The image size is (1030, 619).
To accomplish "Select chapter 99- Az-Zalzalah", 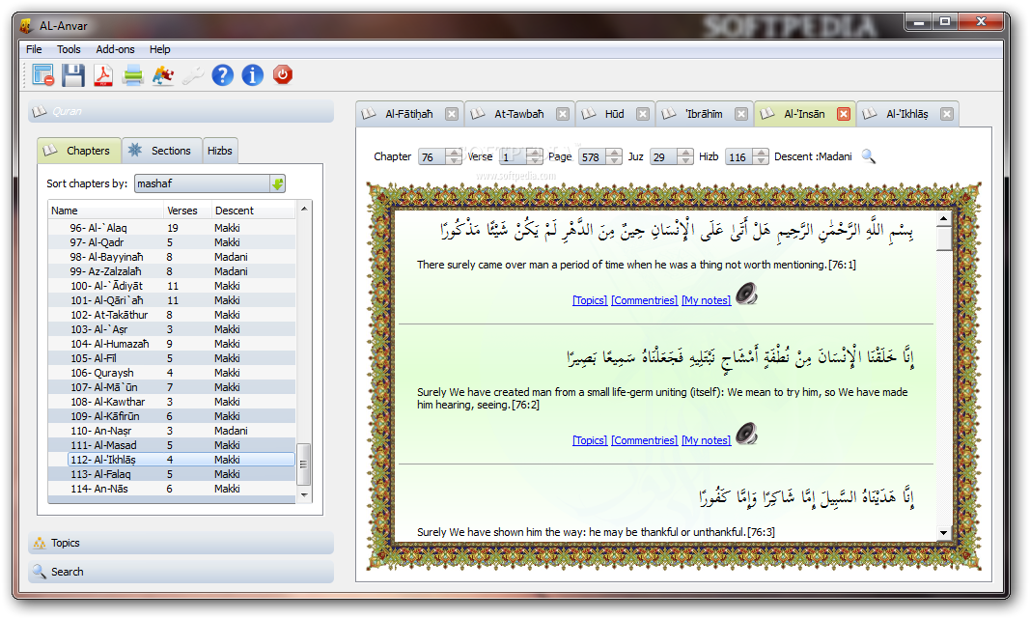I will pyautogui.click(x=172, y=271).
